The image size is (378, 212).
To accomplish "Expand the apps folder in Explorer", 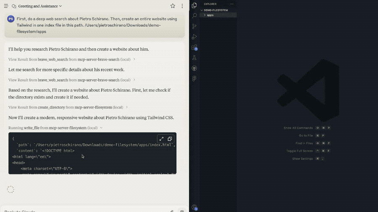I will [x=210, y=15].
